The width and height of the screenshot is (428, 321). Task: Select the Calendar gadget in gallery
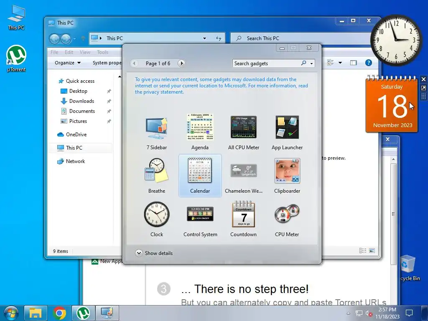(200, 176)
